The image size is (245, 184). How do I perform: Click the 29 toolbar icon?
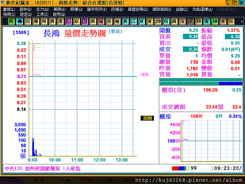tap(158, 21)
